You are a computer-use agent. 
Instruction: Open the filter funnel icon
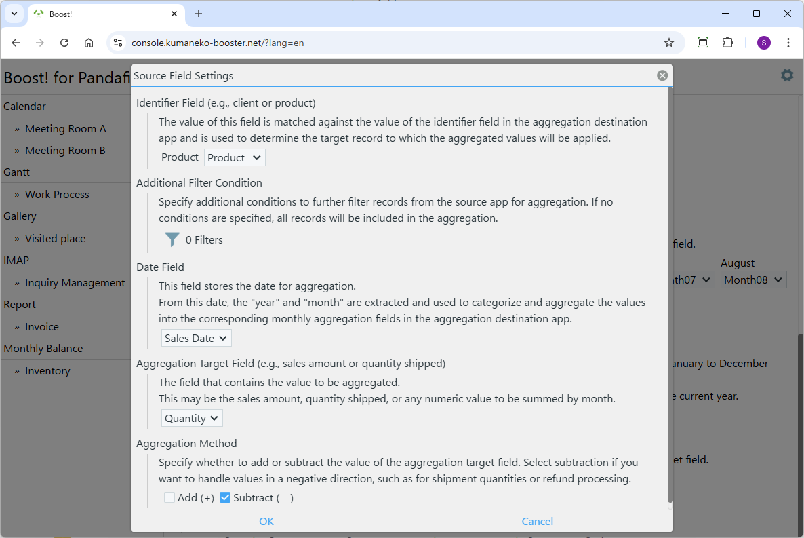[172, 239]
